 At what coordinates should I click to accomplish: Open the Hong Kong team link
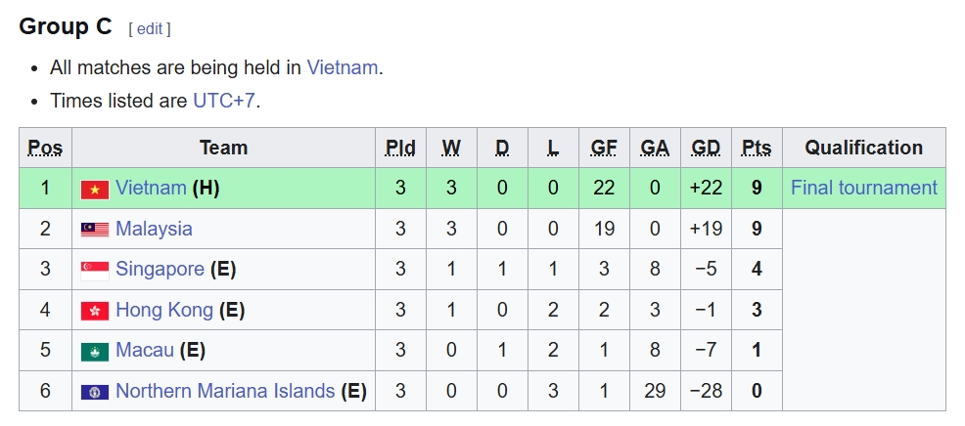[163, 310]
